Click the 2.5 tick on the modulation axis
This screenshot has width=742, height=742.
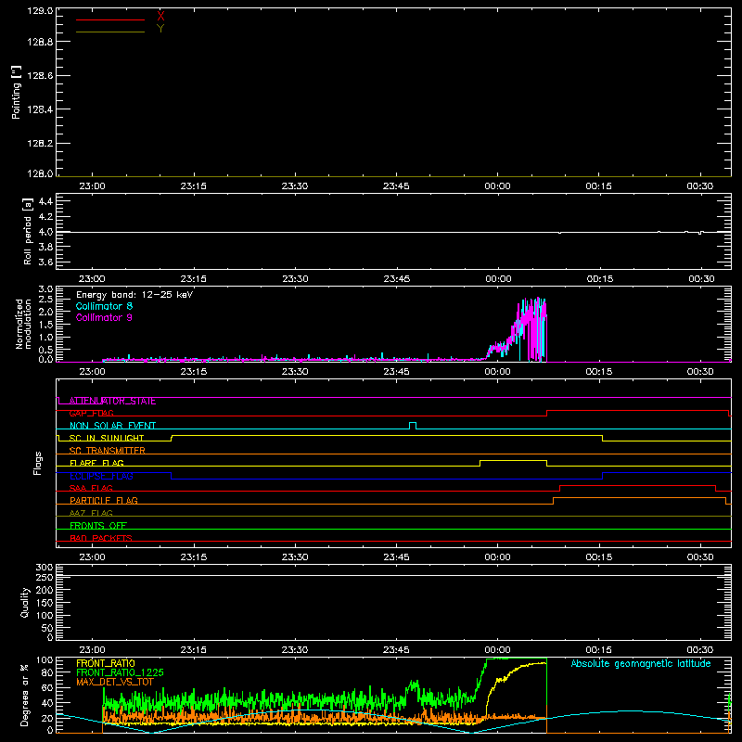(x=45, y=300)
